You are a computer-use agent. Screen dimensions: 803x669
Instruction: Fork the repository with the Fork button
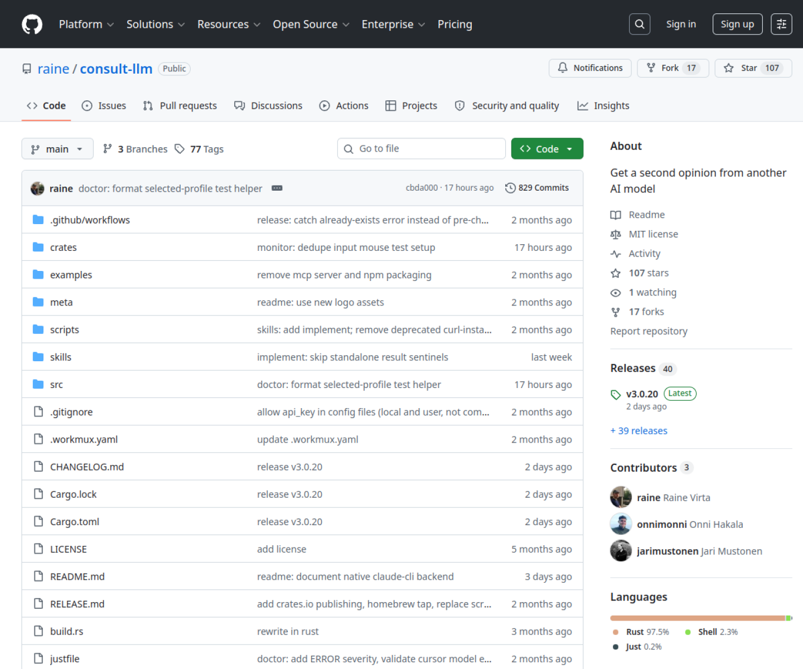tap(673, 68)
